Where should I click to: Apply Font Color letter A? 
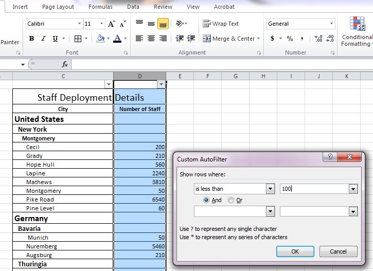click(x=117, y=39)
